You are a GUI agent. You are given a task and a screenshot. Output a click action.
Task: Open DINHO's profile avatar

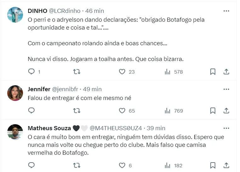coord(15,15)
